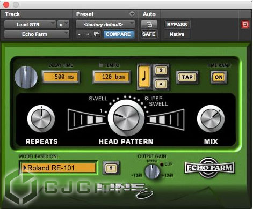This screenshot has width=253, height=209.
Task: Close the plug-in window with red button
Action: [x=6, y=4]
